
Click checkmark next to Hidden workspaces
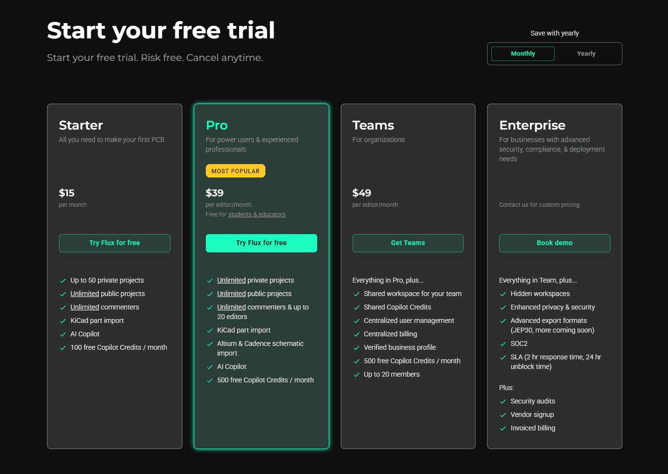[x=503, y=294]
